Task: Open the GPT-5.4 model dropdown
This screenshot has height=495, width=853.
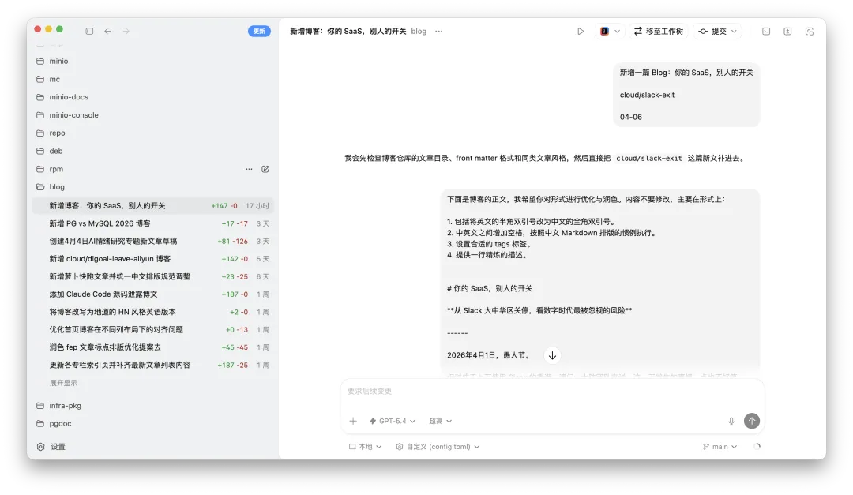Action: (393, 421)
